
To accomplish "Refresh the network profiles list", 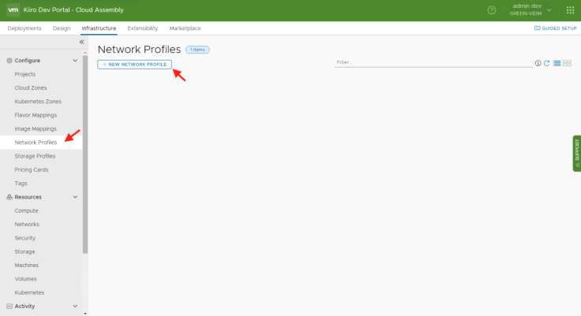I will point(546,63).
